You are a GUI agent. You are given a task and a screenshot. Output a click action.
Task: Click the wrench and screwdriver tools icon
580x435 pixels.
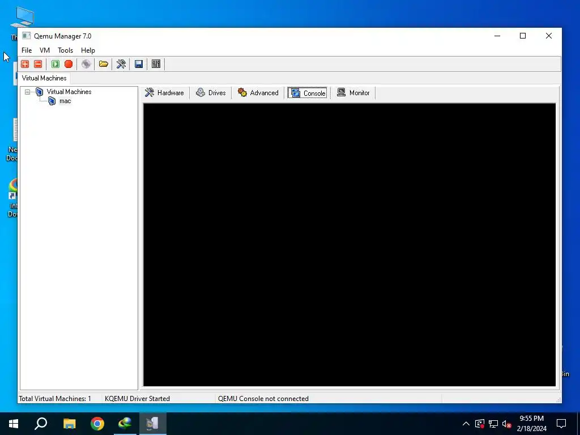[121, 64]
